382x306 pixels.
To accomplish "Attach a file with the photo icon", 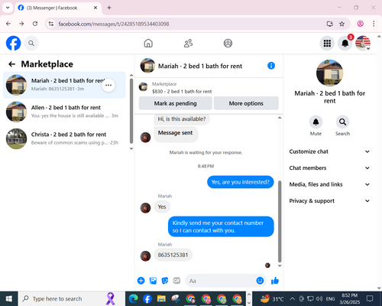I will pyautogui.click(x=153, y=281).
